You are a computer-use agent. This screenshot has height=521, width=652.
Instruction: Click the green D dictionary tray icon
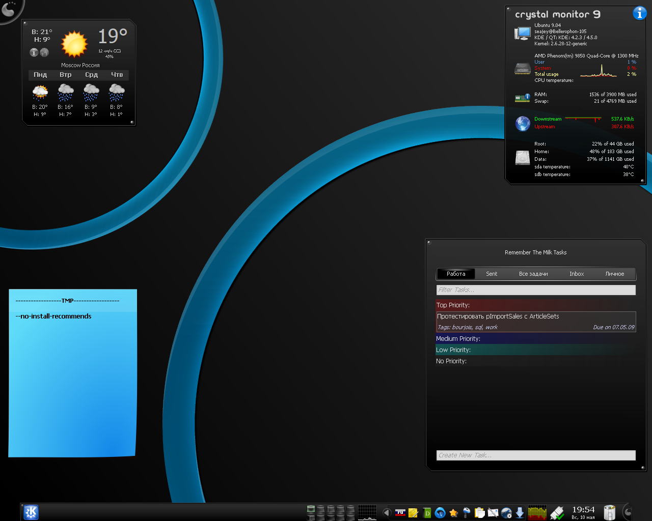coord(427,513)
